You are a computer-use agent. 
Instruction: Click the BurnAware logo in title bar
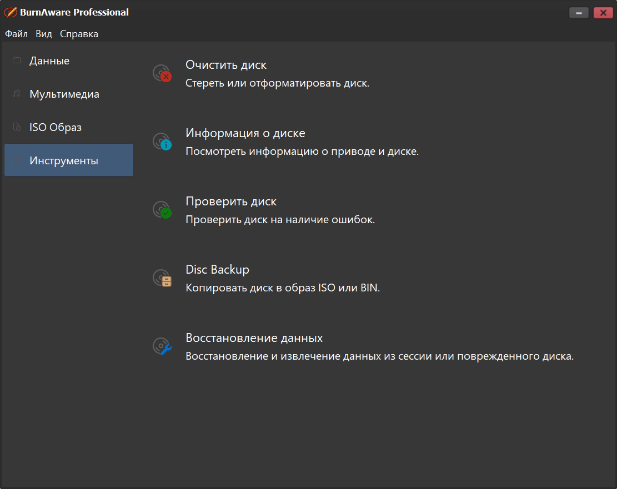coord(10,12)
